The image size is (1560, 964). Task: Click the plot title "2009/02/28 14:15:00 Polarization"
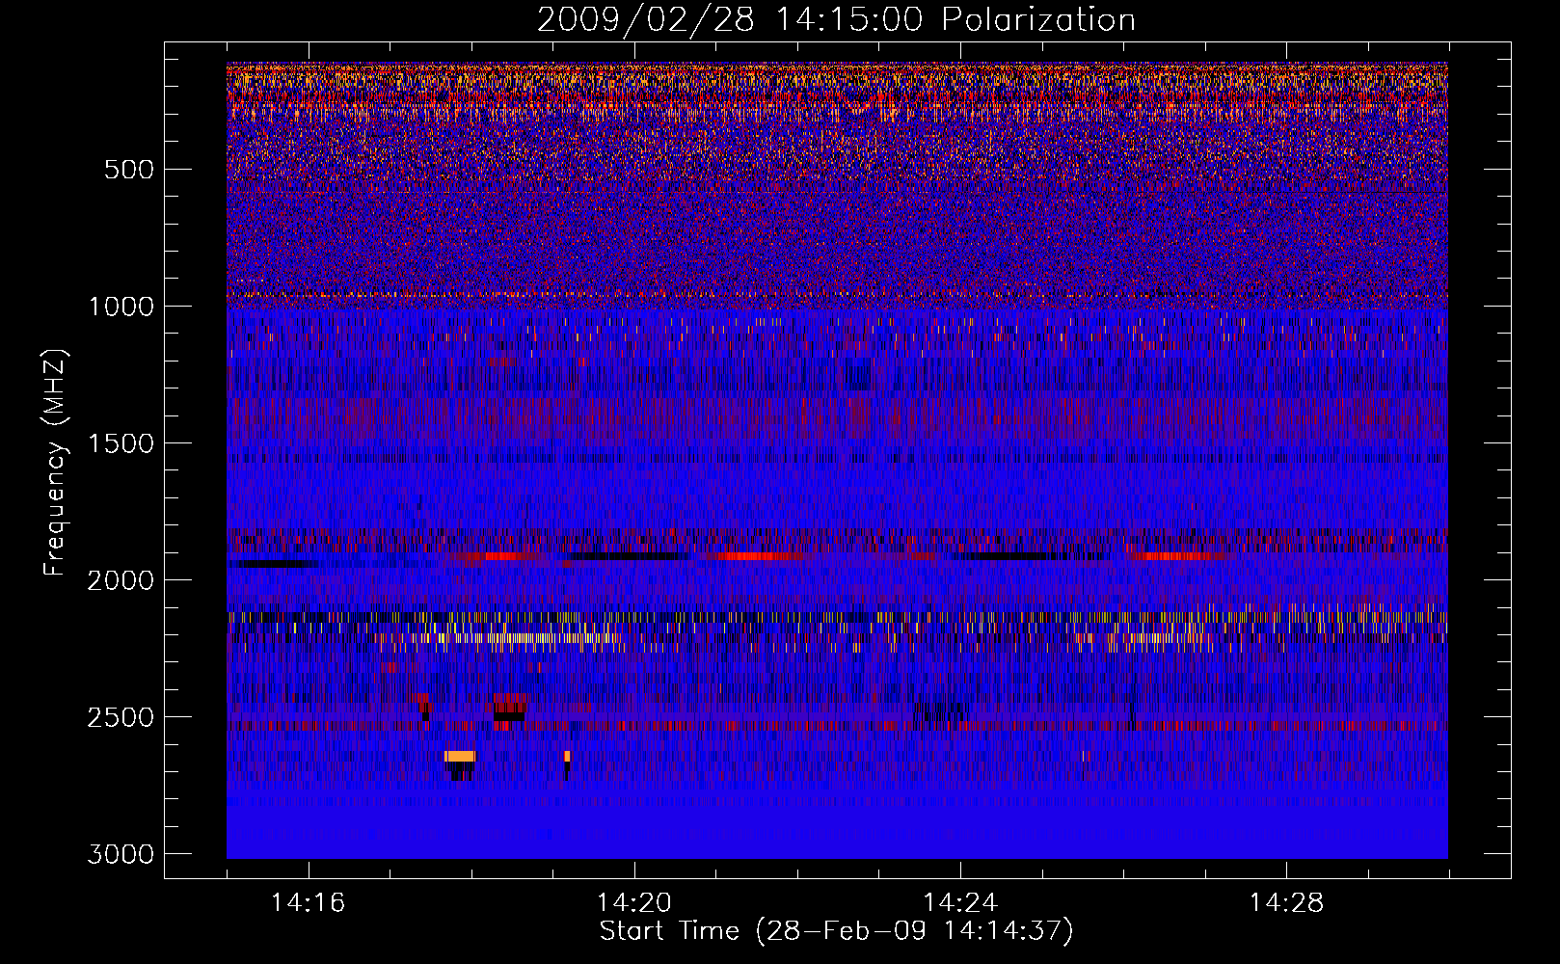pos(836,20)
